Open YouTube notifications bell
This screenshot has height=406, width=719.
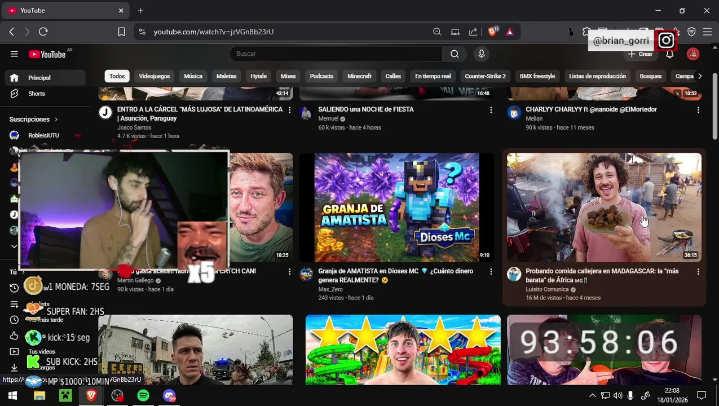[x=669, y=54]
